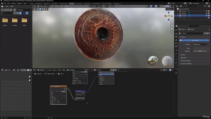Switch to the Texture Paint workspace tab
The image size is (211, 119).
[x=63, y=4]
